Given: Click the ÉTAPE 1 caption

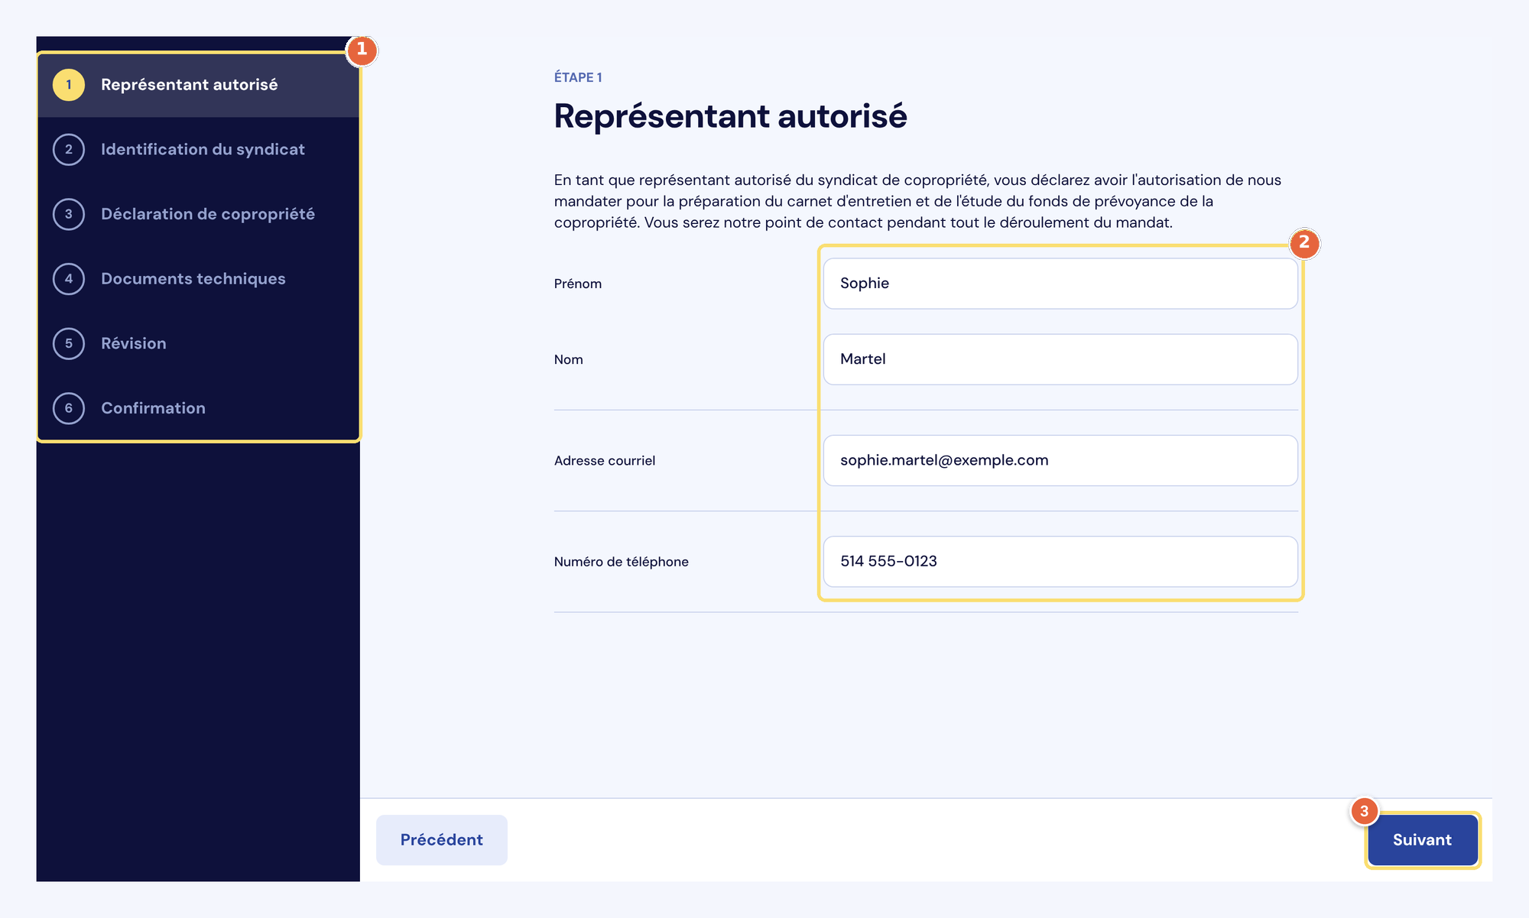Looking at the screenshot, I should [x=578, y=77].
